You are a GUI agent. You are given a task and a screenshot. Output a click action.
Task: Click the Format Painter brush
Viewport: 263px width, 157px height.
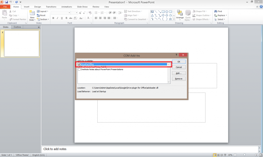17,19
